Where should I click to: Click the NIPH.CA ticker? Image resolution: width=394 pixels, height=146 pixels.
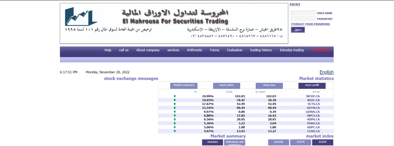(x=314, y=119)
